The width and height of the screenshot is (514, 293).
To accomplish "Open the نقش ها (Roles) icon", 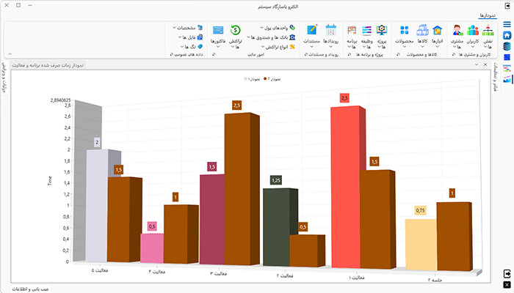I will tap(488, 34).
